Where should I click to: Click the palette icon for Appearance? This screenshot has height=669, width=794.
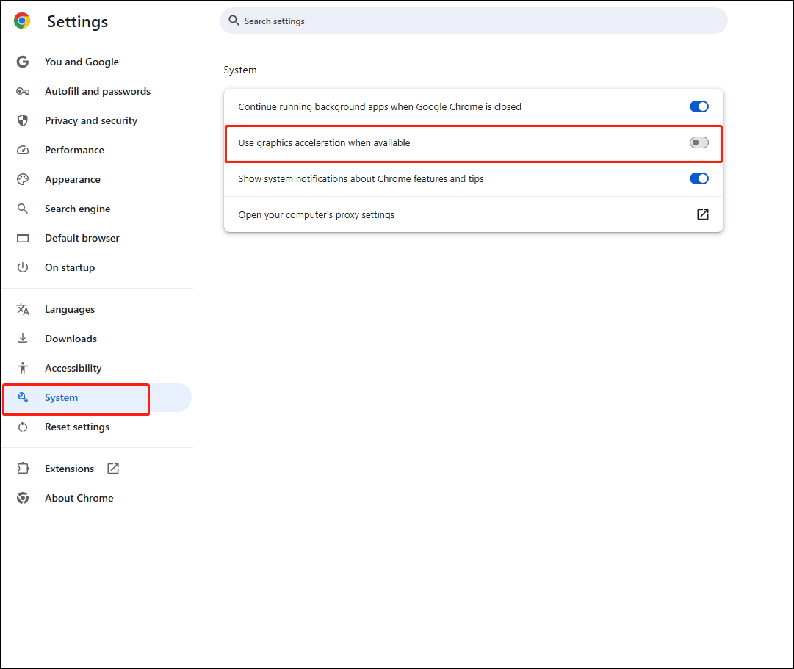(23, 179)
